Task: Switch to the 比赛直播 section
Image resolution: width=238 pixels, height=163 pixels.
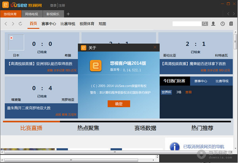Action: 31,128
